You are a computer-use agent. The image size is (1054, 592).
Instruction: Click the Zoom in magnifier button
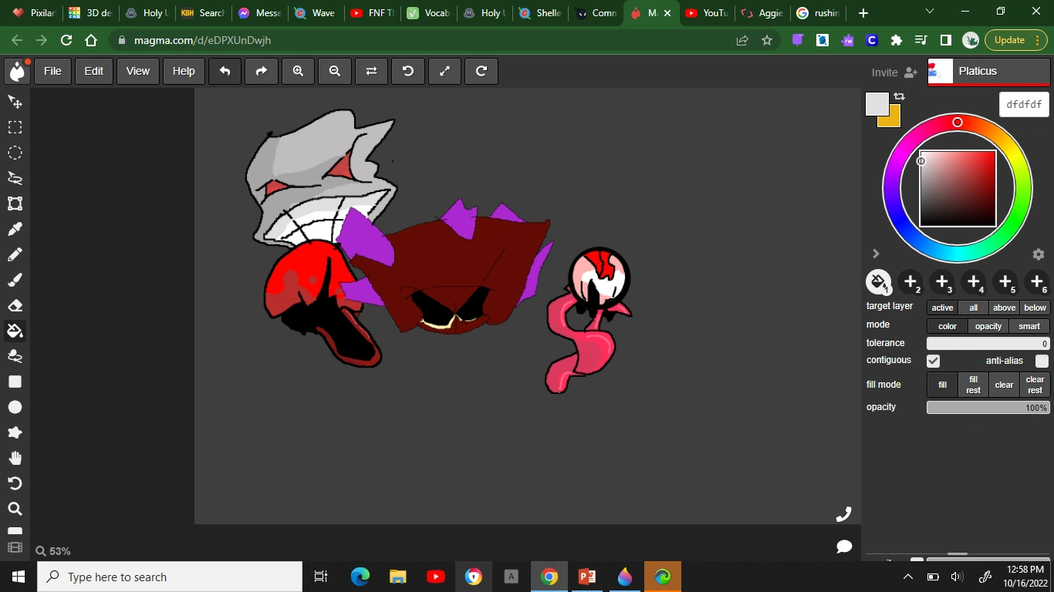click(x=298, y=71)
